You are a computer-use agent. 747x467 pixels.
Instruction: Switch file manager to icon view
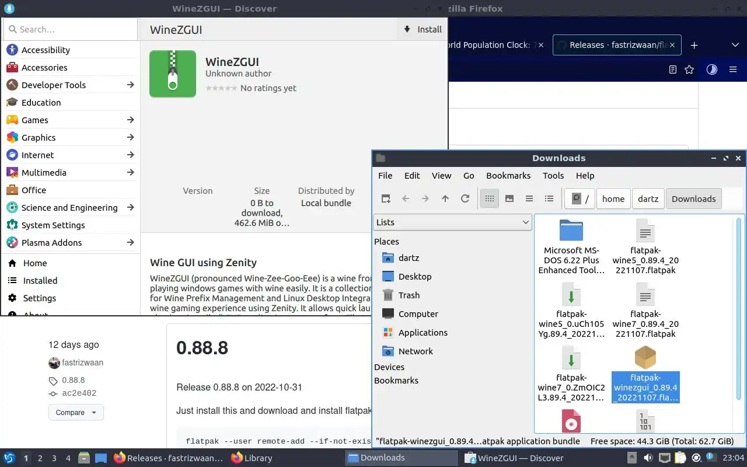(x=490, y=198)
